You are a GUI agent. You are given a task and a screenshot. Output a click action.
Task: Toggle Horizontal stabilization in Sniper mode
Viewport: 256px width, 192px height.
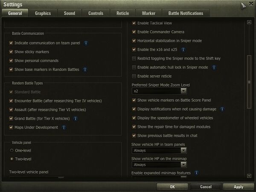coord(134,41)
